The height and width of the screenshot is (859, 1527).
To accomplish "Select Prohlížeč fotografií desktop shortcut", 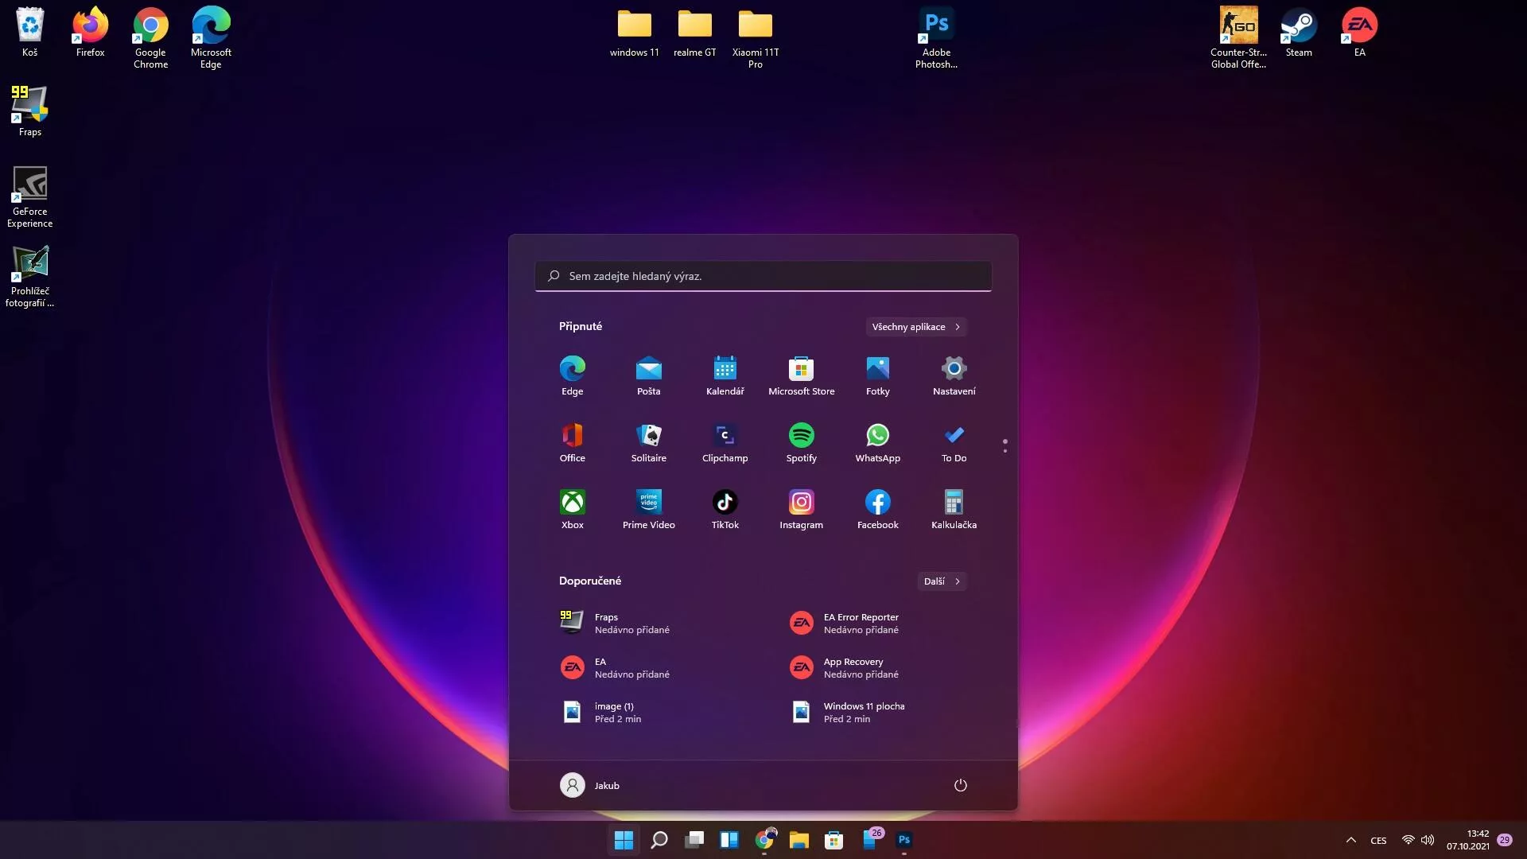I will [29, 277].
